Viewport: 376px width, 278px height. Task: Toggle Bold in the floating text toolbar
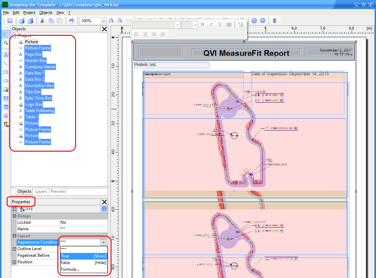pos(202,25)
